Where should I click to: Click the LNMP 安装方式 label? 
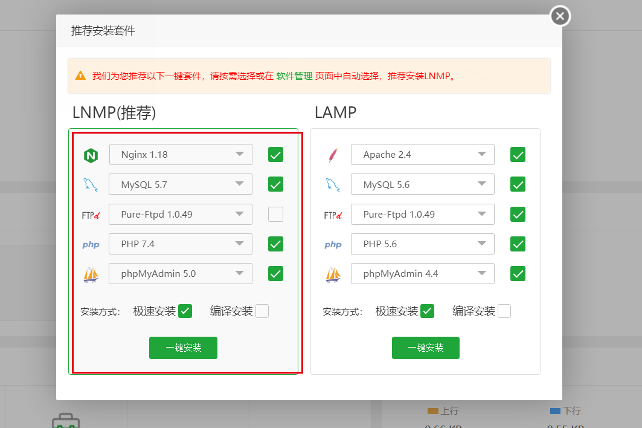(100, 312)
